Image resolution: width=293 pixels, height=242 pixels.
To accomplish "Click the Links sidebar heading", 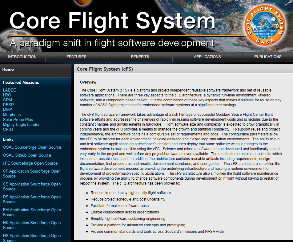I will pyautogui.click(x=8, y=139).
